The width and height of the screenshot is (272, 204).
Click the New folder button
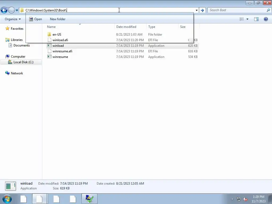tap(58, 19)
